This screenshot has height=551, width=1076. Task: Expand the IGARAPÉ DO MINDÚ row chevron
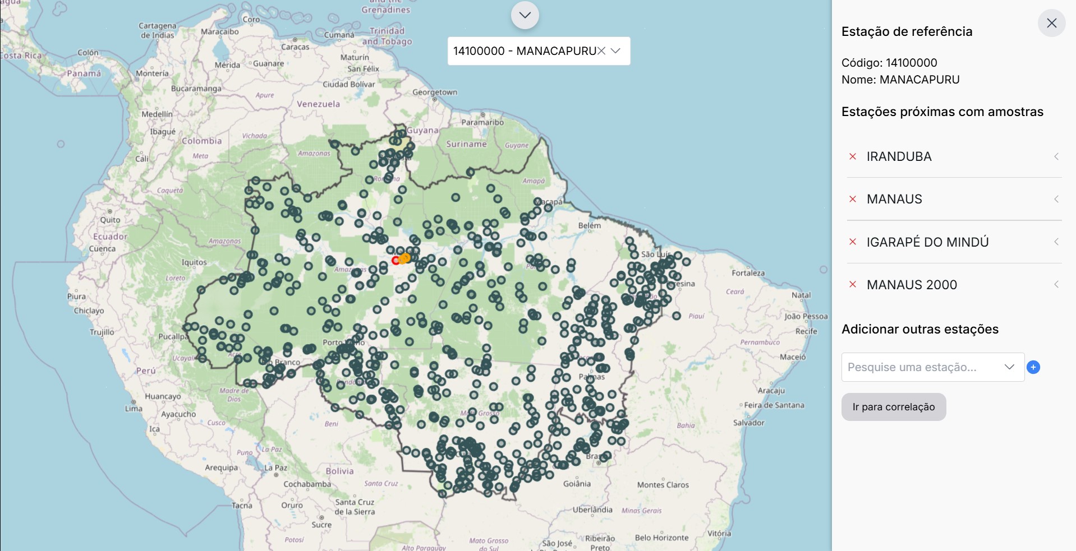1056,242
